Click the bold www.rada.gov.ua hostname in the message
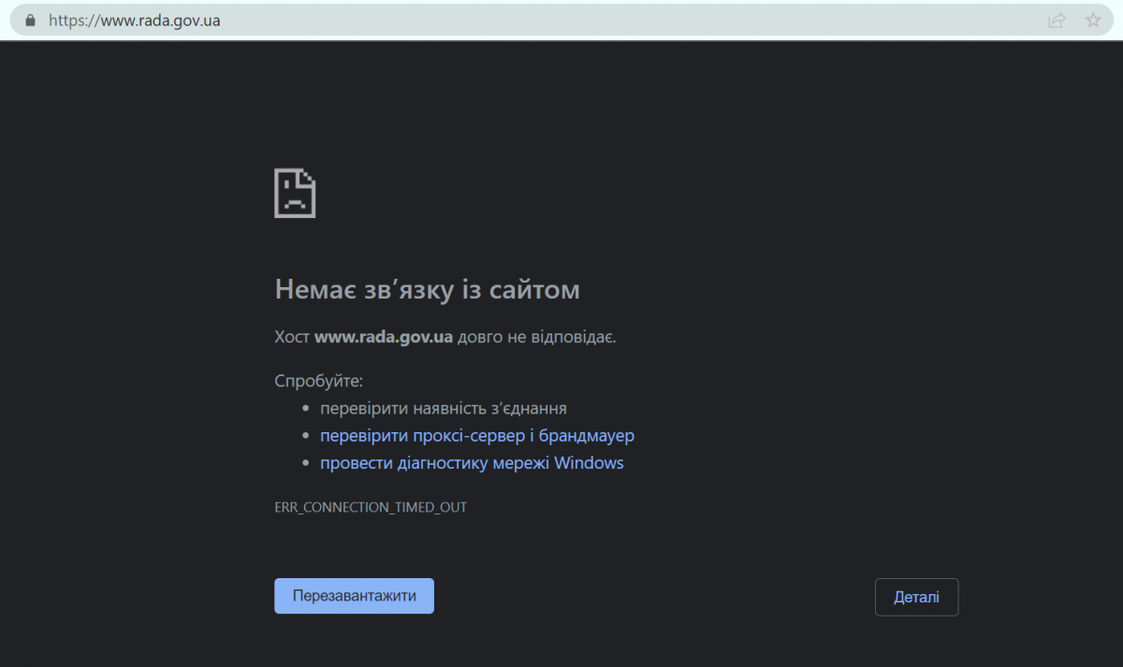The height and width of the screenshot is (667, 1123). [384, 337]
